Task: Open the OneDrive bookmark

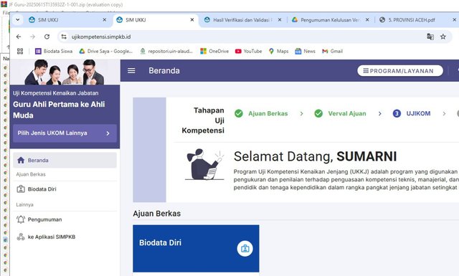Action: (214, 51)
